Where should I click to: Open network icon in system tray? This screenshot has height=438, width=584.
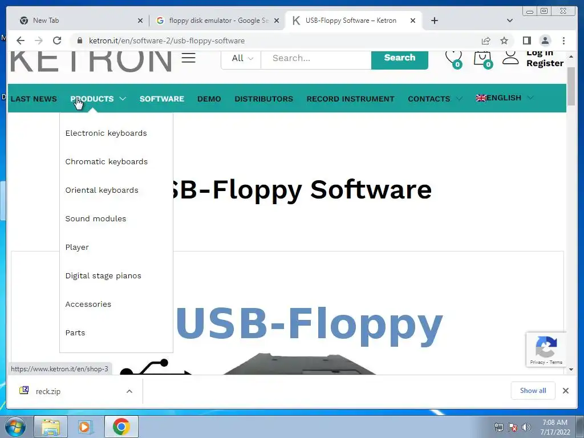[x=498, y=427]
